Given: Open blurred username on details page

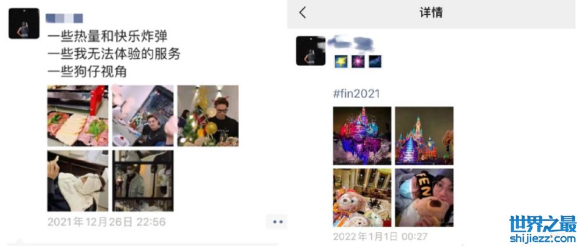Looking at the screenshot, I should [x=350, y=44].
